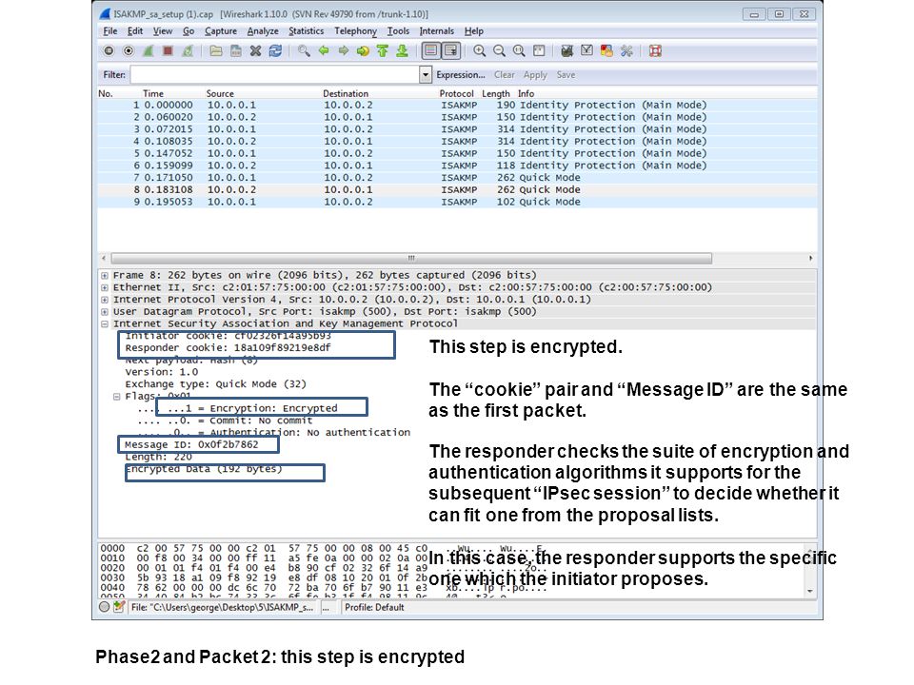Click the Expression... button
The height and width of the screenshot is (685, 914).
[461, 74]
